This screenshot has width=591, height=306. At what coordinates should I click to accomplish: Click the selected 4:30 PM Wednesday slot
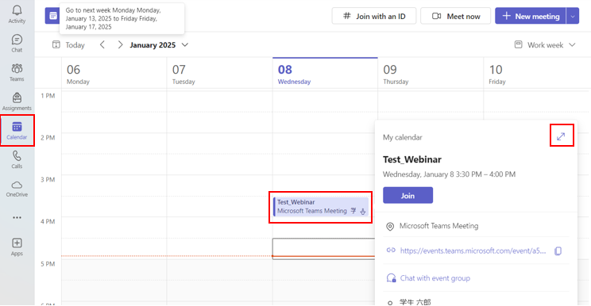tap(323, 248)
